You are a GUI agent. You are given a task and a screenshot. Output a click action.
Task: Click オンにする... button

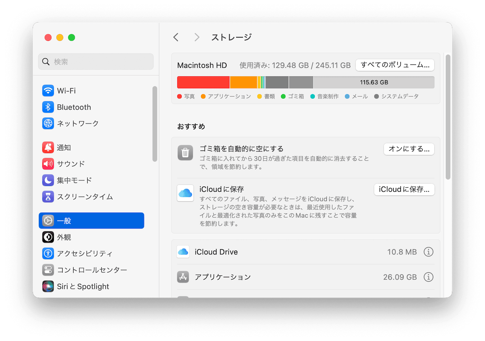point(409,149)
